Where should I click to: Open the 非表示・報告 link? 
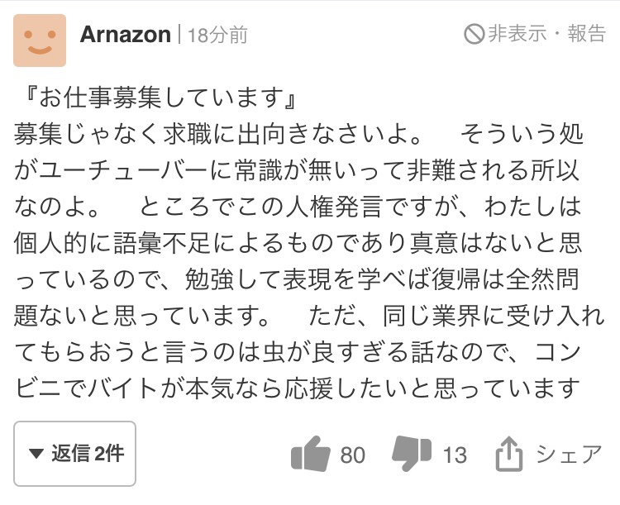tap(546, 34)
